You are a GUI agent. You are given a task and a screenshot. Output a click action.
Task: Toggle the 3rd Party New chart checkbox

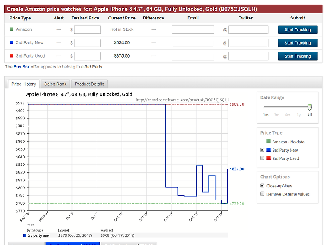[263, 150]
